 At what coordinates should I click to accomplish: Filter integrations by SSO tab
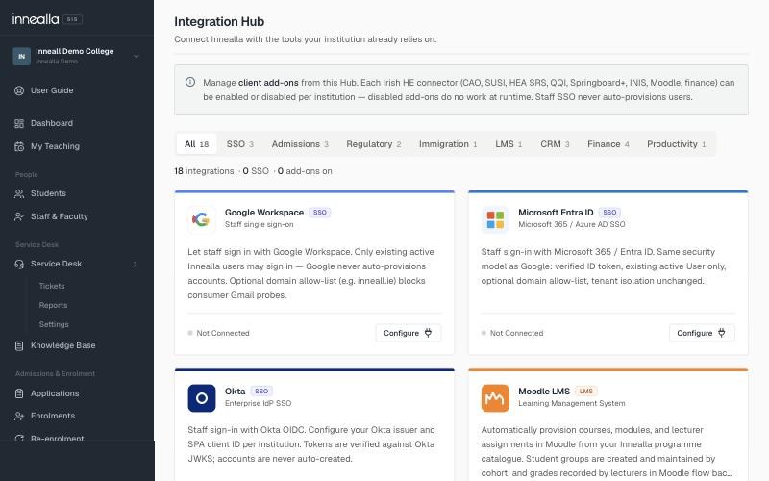(239, 144)
